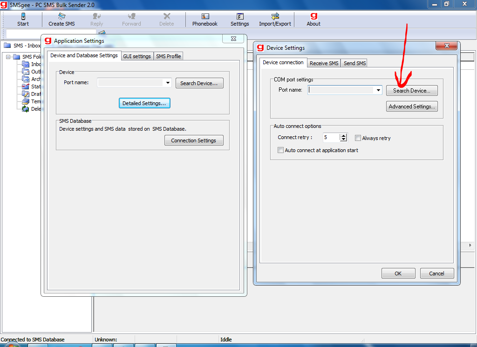Screen dimensions: 477x347
Task: Enable Auto connect at application start
Action: [x=280, y=150]
